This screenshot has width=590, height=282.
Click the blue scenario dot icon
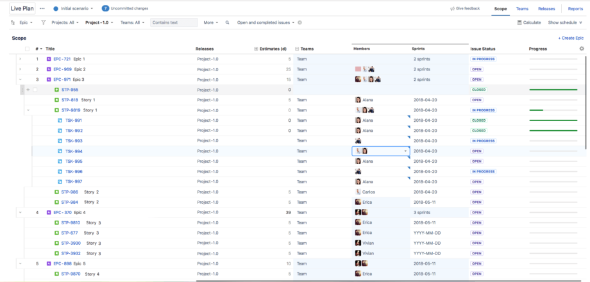coord(56,8)
